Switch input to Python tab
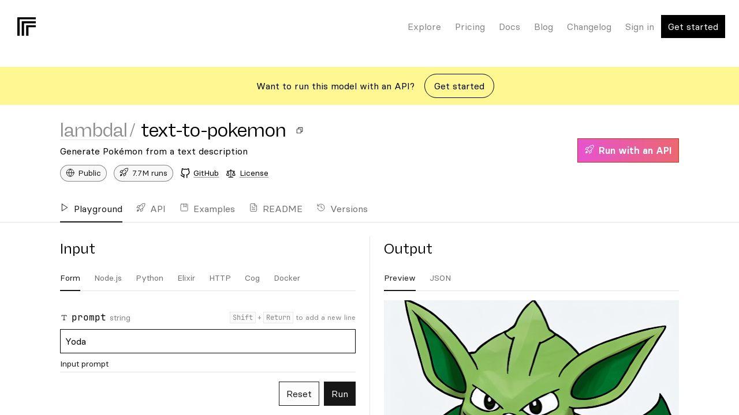Screen dimensions: 739x415 (150, 278)
